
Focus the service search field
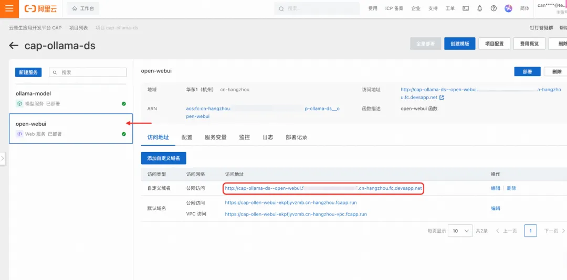point(88,72)
